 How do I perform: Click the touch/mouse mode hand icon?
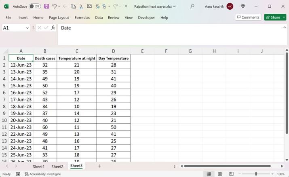104,6
